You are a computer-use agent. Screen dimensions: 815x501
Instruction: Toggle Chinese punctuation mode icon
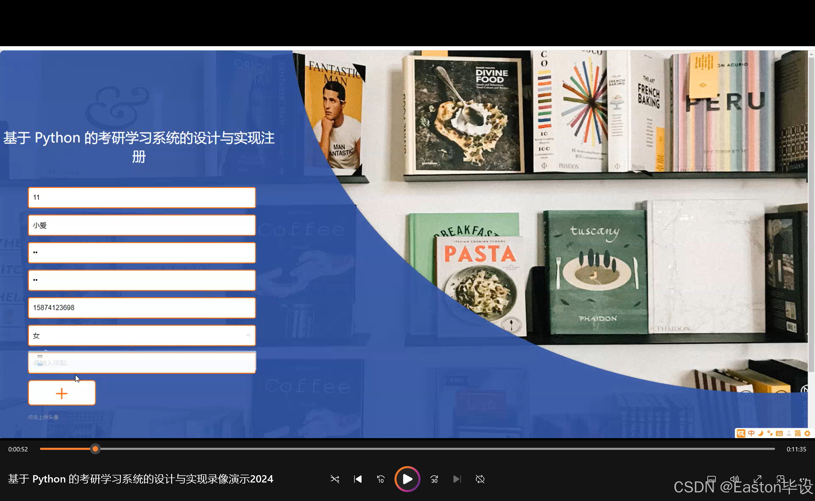770,433
